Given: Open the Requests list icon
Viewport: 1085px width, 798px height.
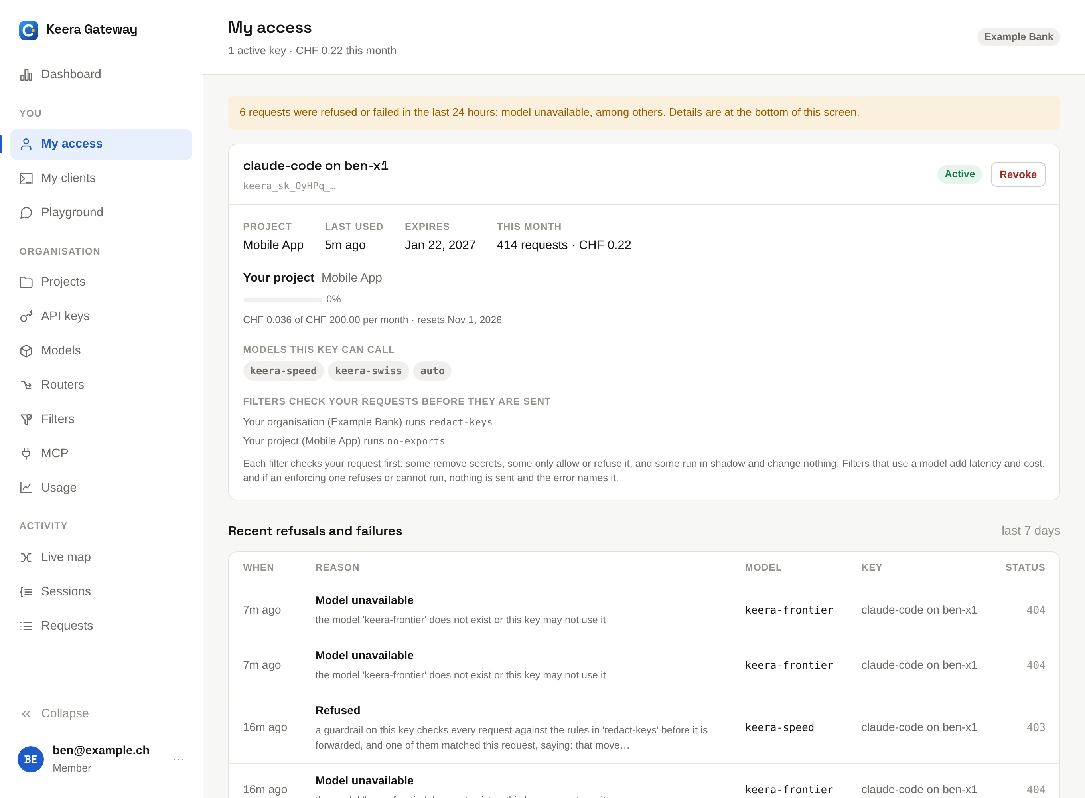Looking at the screenshot, I should coord(26,626).
